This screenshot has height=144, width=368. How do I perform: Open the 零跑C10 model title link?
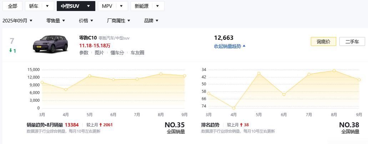pyautogui.click(x=88, y=38)
